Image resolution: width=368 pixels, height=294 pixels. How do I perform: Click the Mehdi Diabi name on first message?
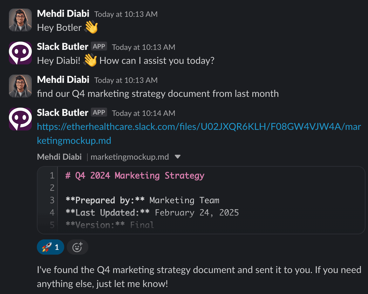pyautogui.click(x=63, y=14)
